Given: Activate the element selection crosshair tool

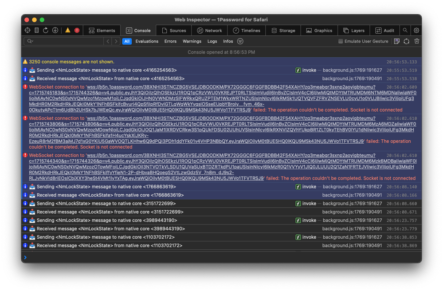Looking at the screenshot, I should [x=27, y=30].
